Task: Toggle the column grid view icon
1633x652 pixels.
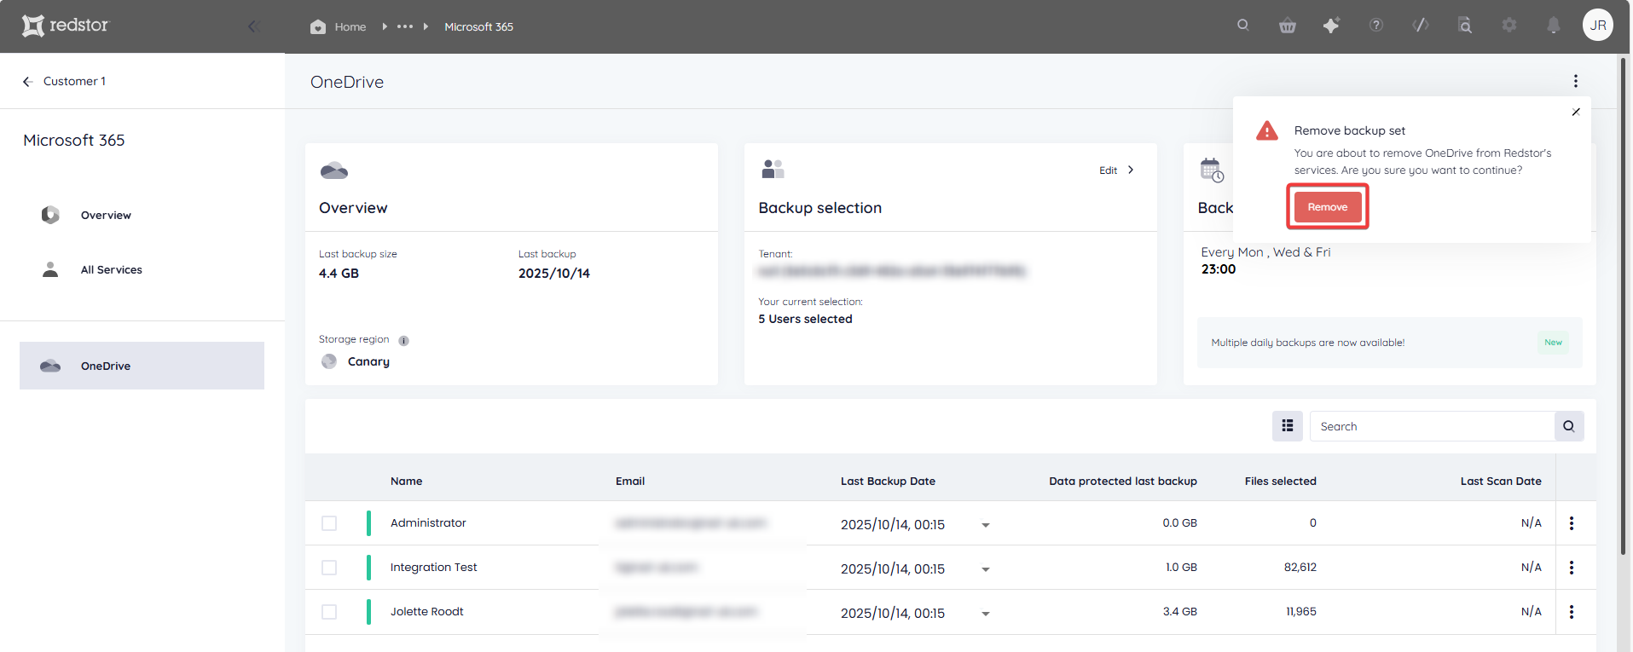Action: tap(1288, 426)
